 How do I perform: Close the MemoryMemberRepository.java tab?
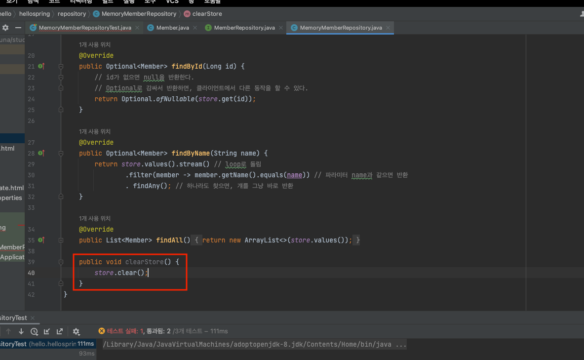[x=388, y=28]
